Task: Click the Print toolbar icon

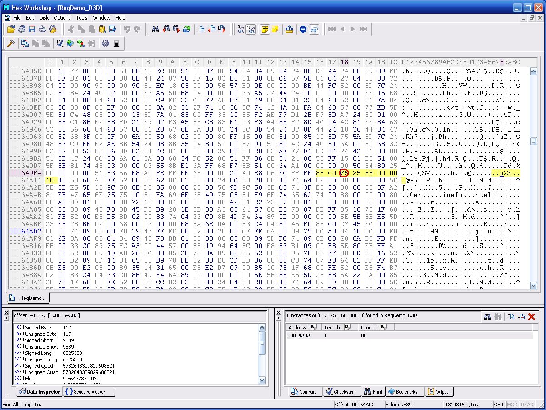Action: tap(42, 30)
